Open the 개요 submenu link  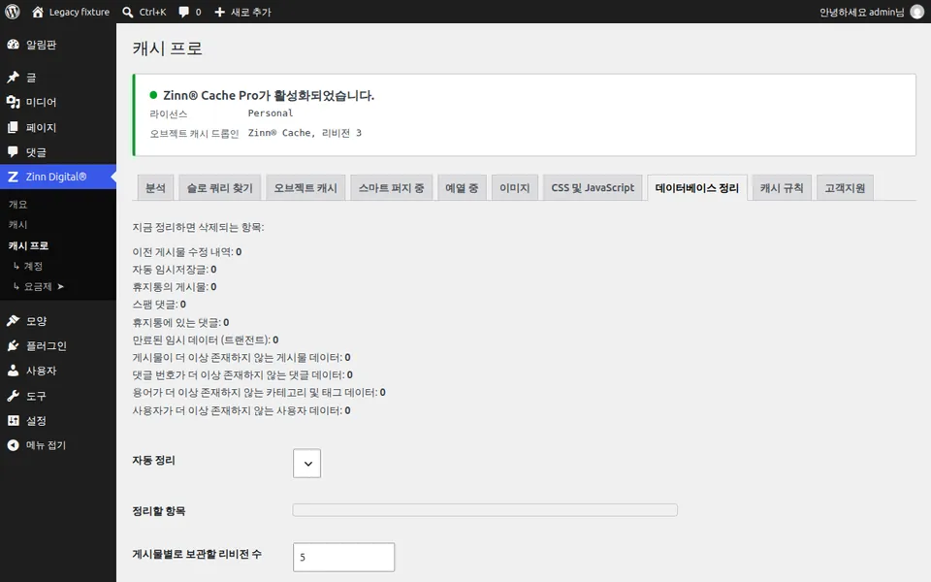pyautogui.click(x=17, y=205)
